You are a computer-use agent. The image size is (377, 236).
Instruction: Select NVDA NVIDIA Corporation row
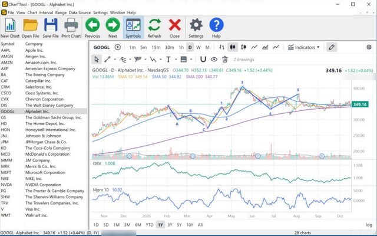pyautogui.click(x=44, y=185)
